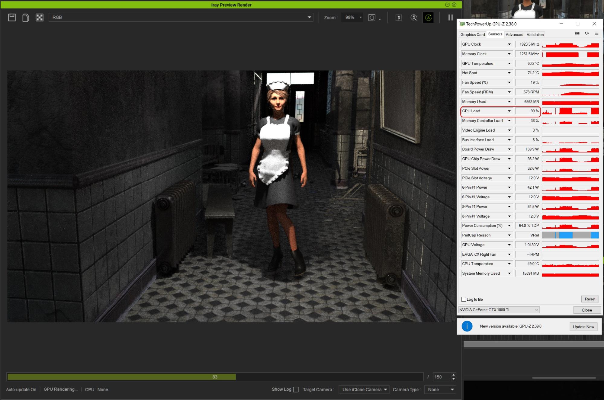The width and height of the screenshot is (604, 400).
Task: Click the horizontal scrollbar below the timeline
Action: click(564, 378)
